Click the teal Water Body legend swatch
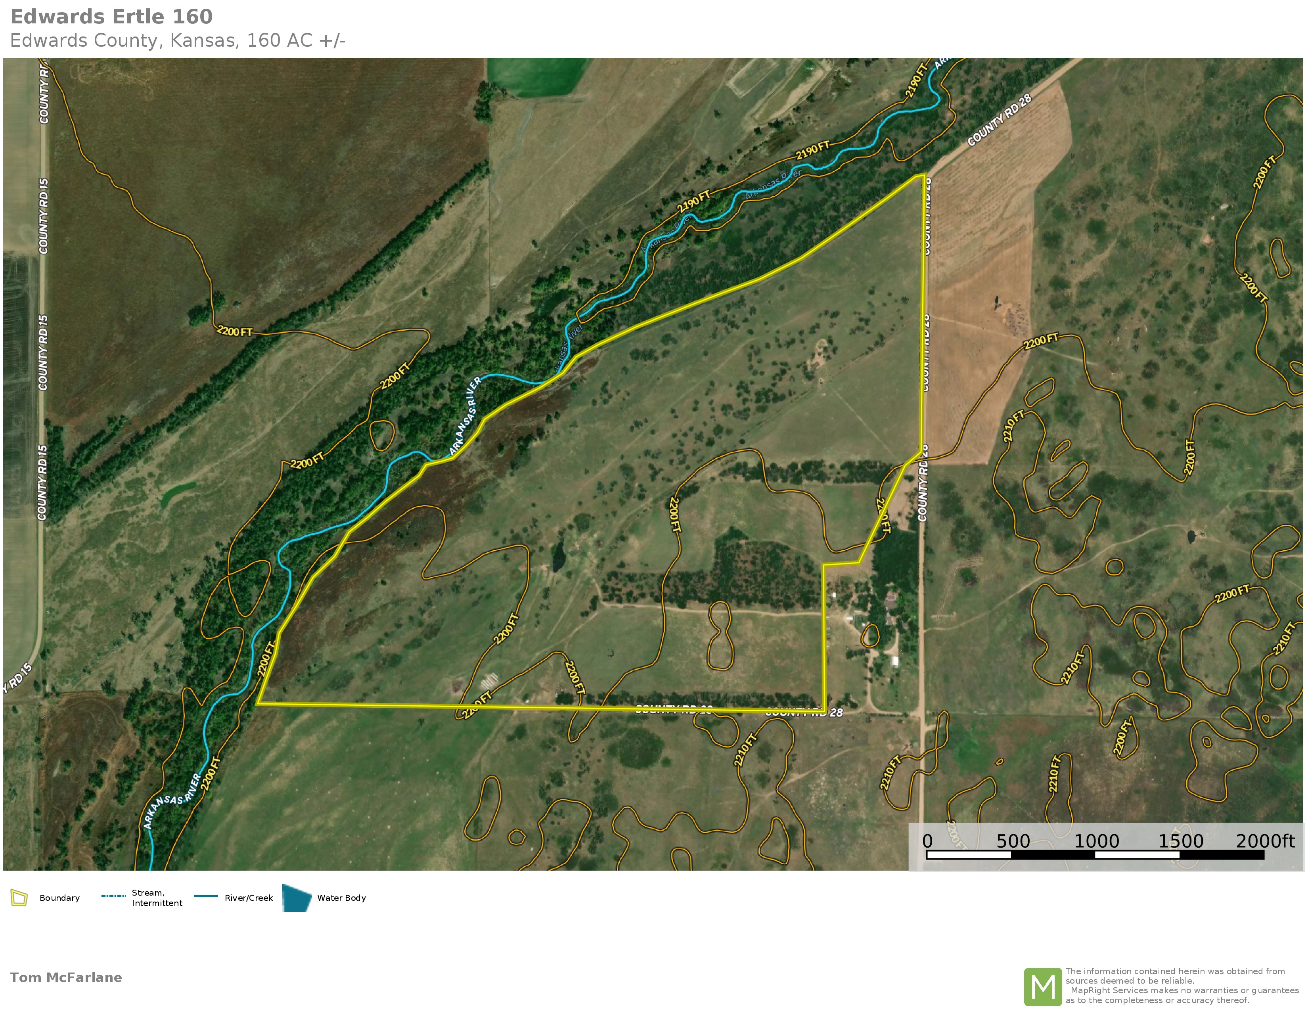 [297, 898]
